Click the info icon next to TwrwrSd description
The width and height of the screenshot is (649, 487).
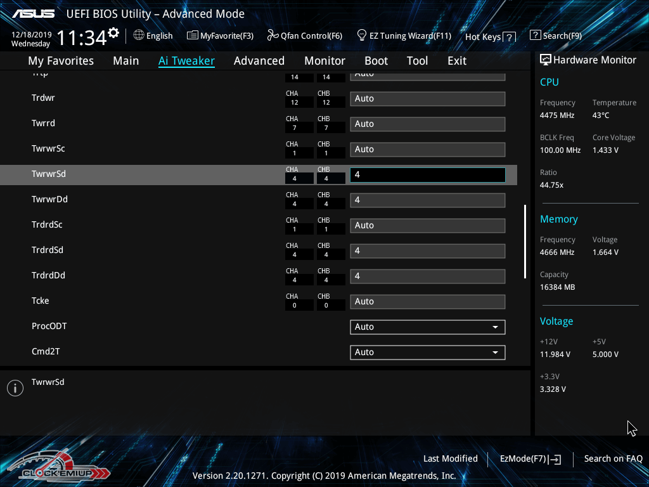[x=15, y=388]
